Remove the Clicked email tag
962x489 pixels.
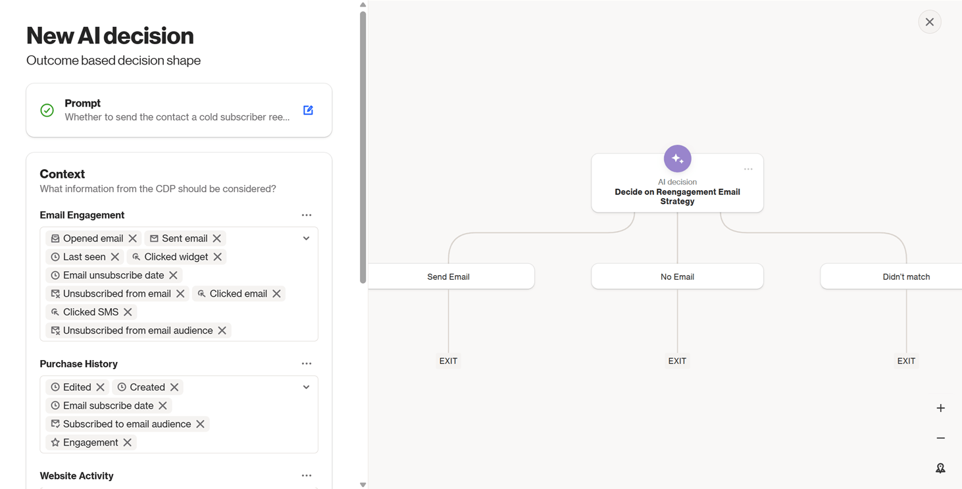tap(277, 294)
